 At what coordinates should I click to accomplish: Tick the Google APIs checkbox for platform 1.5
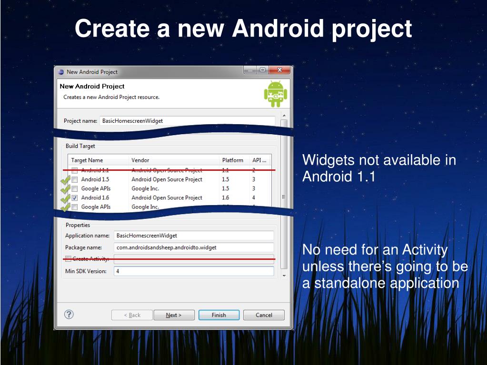point(75,189)
